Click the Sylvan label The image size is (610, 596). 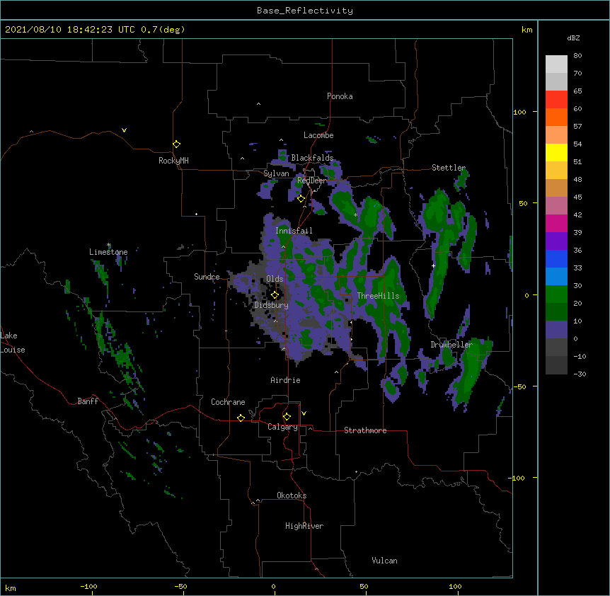point(276,173)
